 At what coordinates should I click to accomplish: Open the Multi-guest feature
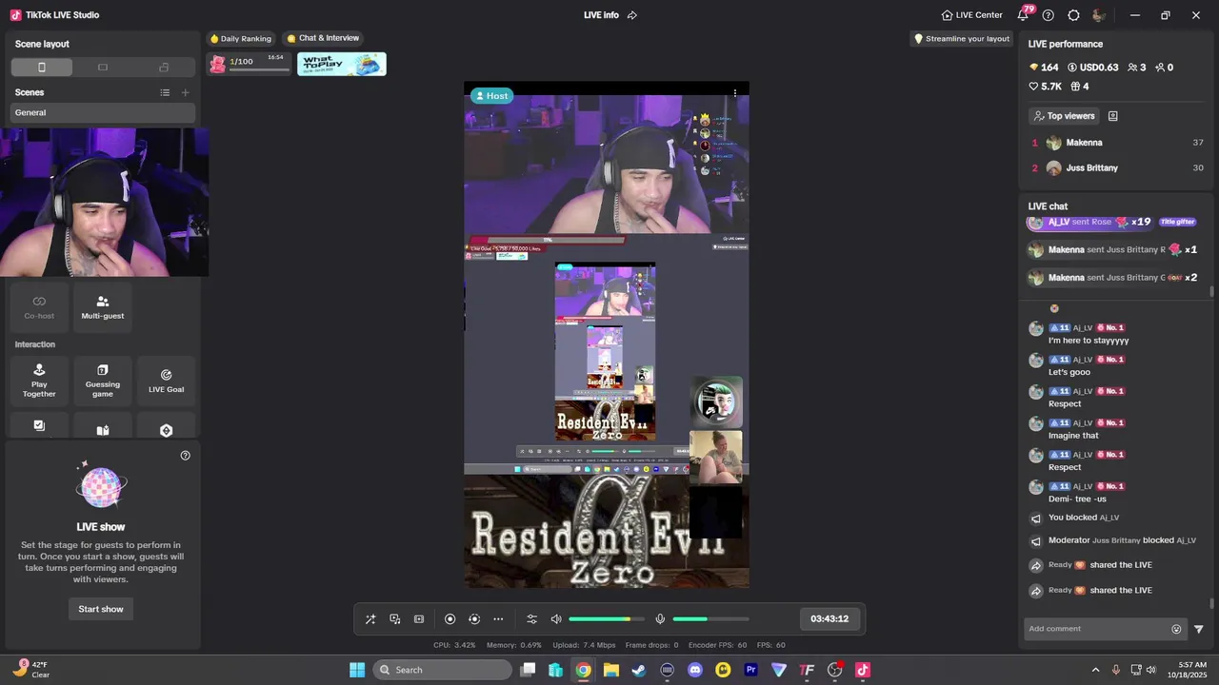pyautogui.click(x=103, y=306)
